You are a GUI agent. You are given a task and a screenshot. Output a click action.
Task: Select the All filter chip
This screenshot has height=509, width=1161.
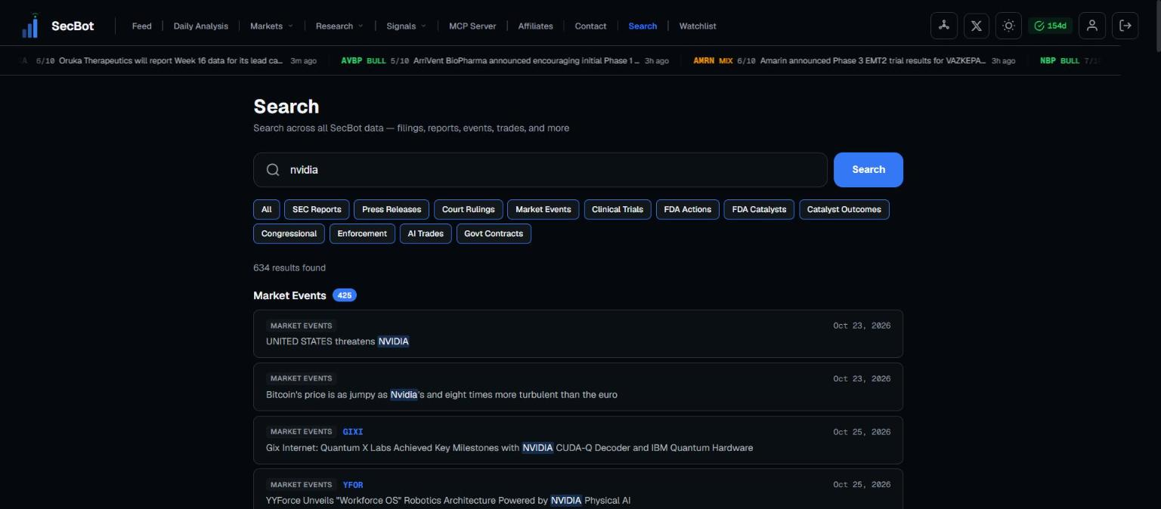(267, 209)
